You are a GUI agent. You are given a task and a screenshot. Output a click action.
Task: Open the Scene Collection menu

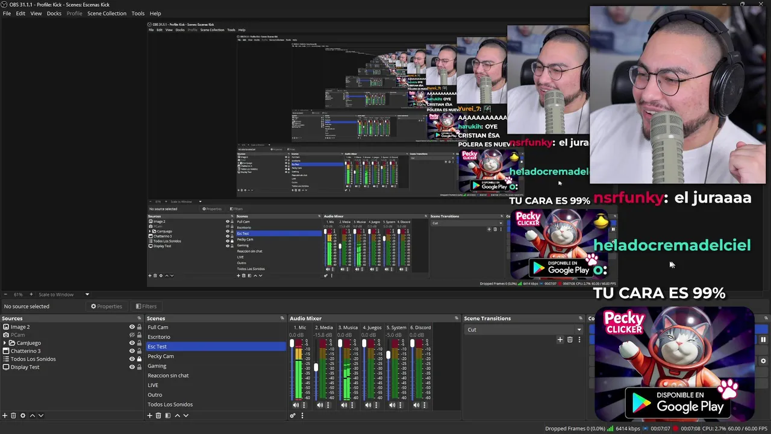[107, 13]
